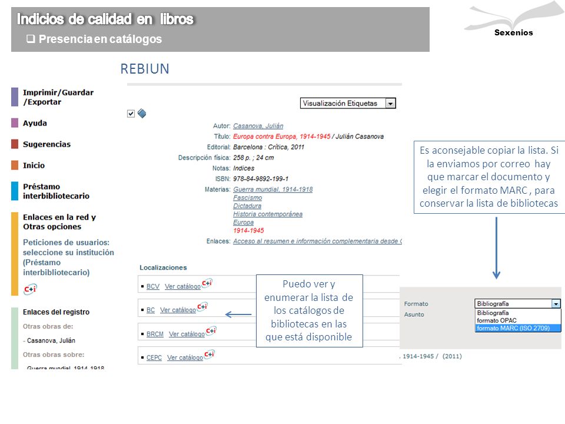Click the C+i icon next to BRCM catalog
This screenshot has height=424, width=565.
(x=211, y=330)
